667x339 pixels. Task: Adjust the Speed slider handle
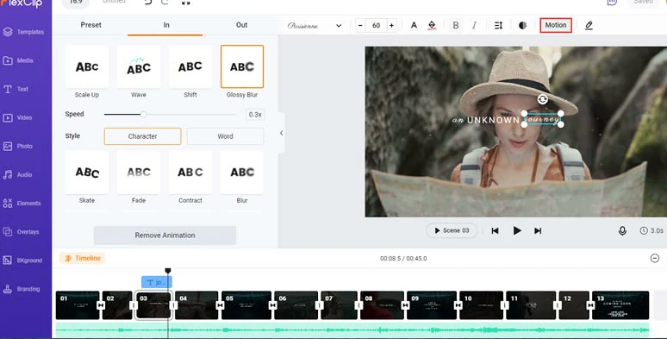[x=144, y=115]
